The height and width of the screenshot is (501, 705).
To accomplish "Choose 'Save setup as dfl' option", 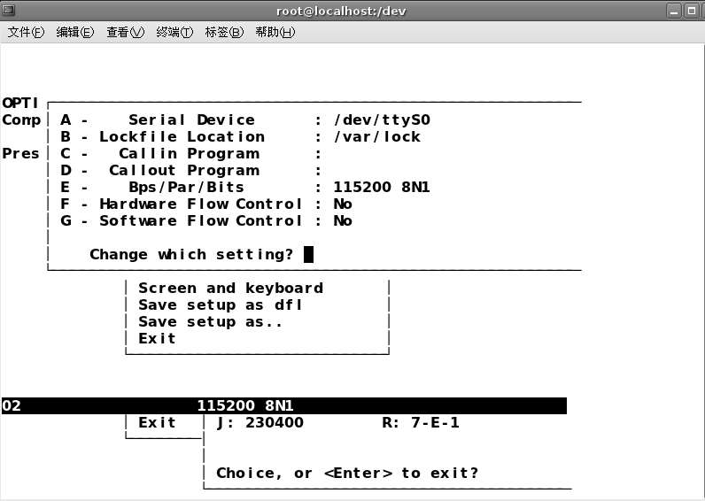I will (221, 305).
